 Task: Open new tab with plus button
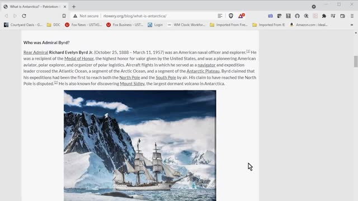click(x=74, y=7)
